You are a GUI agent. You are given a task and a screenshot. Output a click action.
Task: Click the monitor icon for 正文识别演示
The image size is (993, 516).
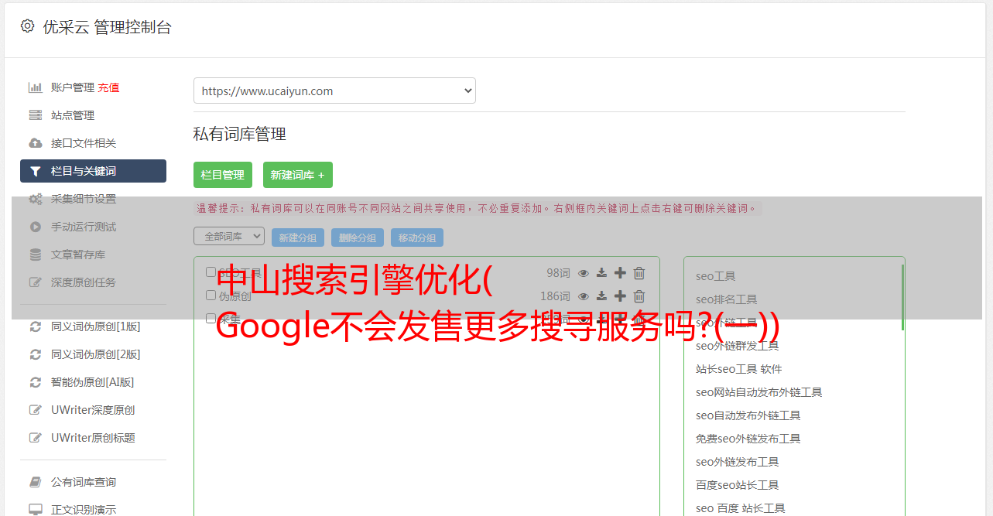[x=36, y=510]
